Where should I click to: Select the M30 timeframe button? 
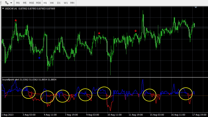point(38,3)
